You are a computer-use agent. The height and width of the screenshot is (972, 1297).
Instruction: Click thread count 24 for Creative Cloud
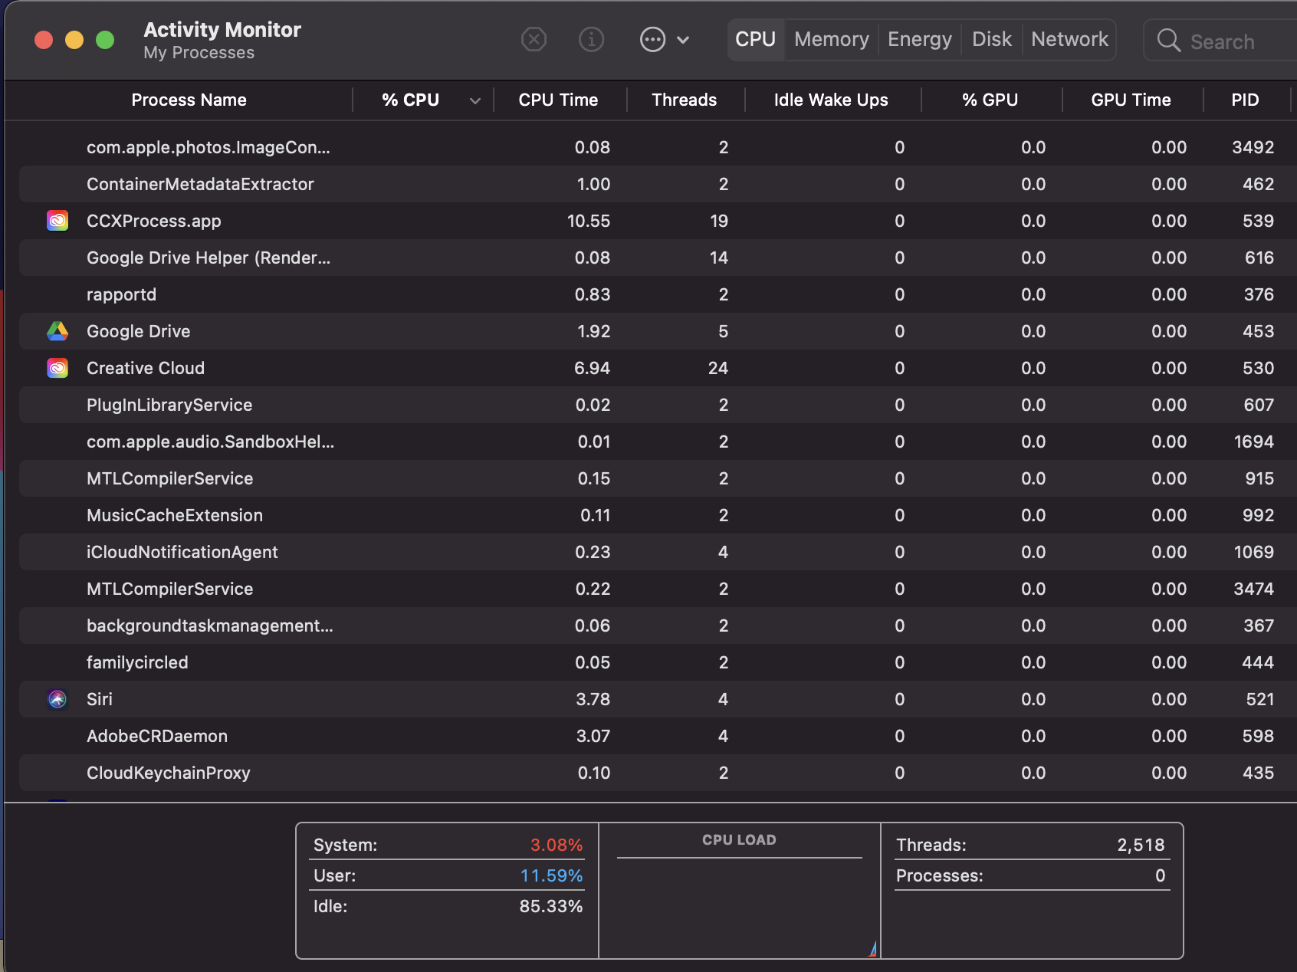point(718,368)
